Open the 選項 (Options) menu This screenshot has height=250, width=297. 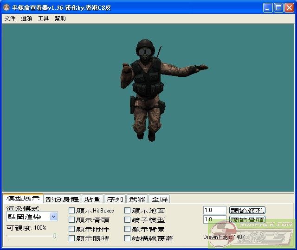pos(26,19)
